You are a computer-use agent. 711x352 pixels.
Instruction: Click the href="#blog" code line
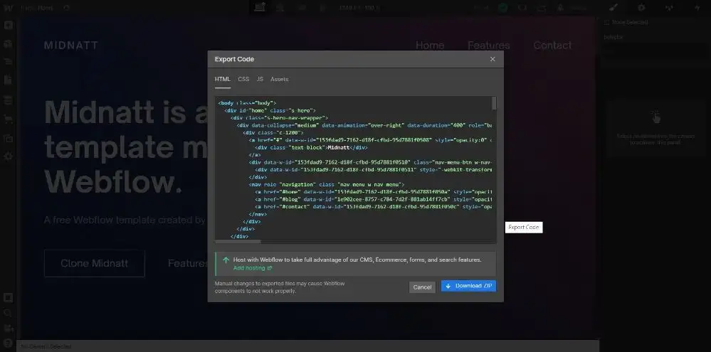coord(374,199)
